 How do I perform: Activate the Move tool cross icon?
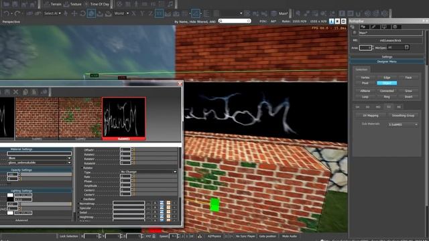[74, 13]
